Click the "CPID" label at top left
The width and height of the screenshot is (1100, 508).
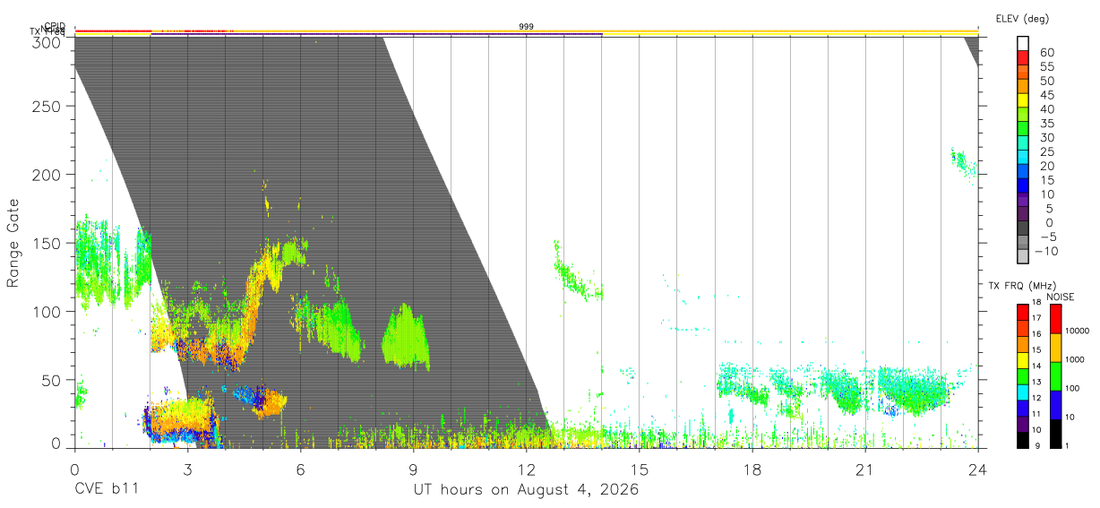[55, 27]
